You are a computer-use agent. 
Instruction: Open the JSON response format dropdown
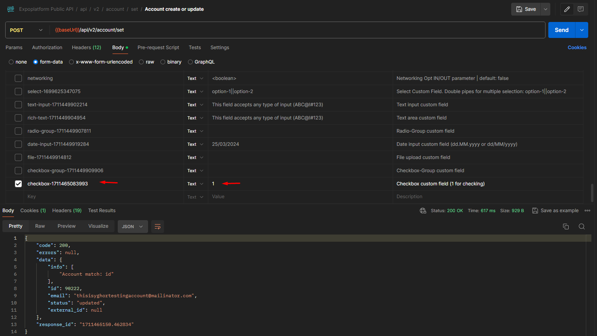(x=132, y=226)
